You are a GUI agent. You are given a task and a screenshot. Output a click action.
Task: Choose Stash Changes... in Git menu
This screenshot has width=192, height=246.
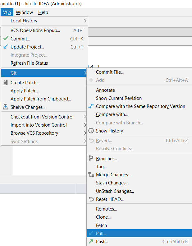click(x=112, y=183)
